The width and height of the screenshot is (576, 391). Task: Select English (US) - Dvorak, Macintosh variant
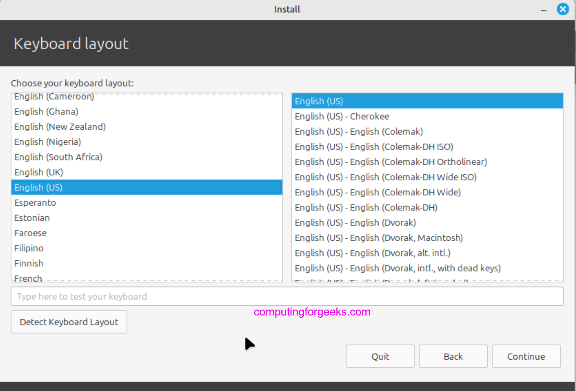click(379, 238)
